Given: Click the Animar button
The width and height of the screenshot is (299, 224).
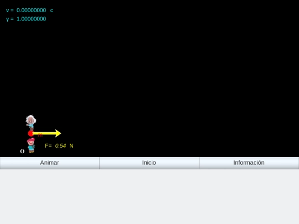Looking at the screenshot, I should coord(50,163).
